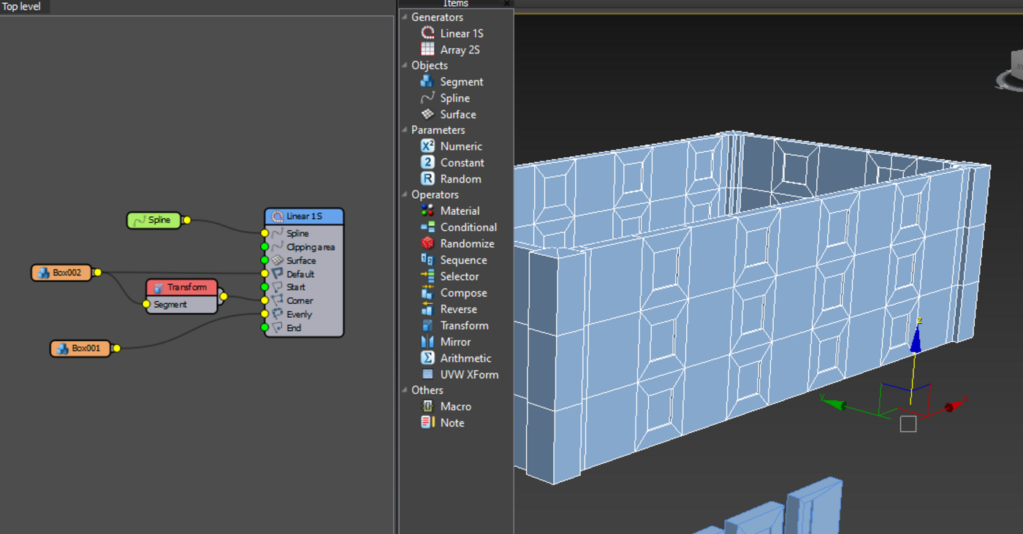Click the Corner input on Linear 1S

265,300
